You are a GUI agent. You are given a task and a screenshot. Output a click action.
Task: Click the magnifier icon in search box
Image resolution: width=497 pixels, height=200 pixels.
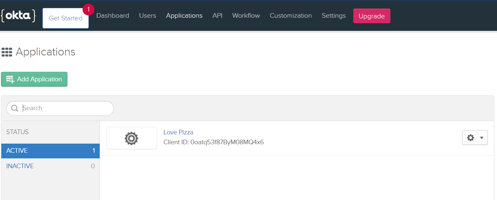coord(15,108)
